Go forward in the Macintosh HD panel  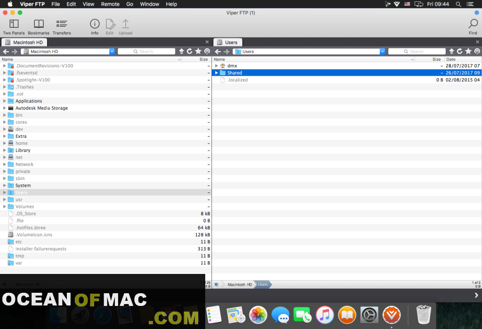click(15, 51)
